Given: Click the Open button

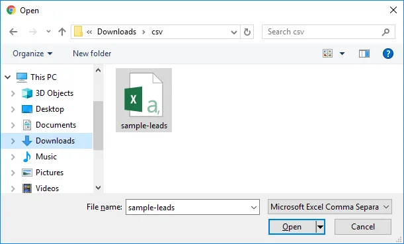Looking at the screenshot, I should pyautogui.click(x=292, y=227).
